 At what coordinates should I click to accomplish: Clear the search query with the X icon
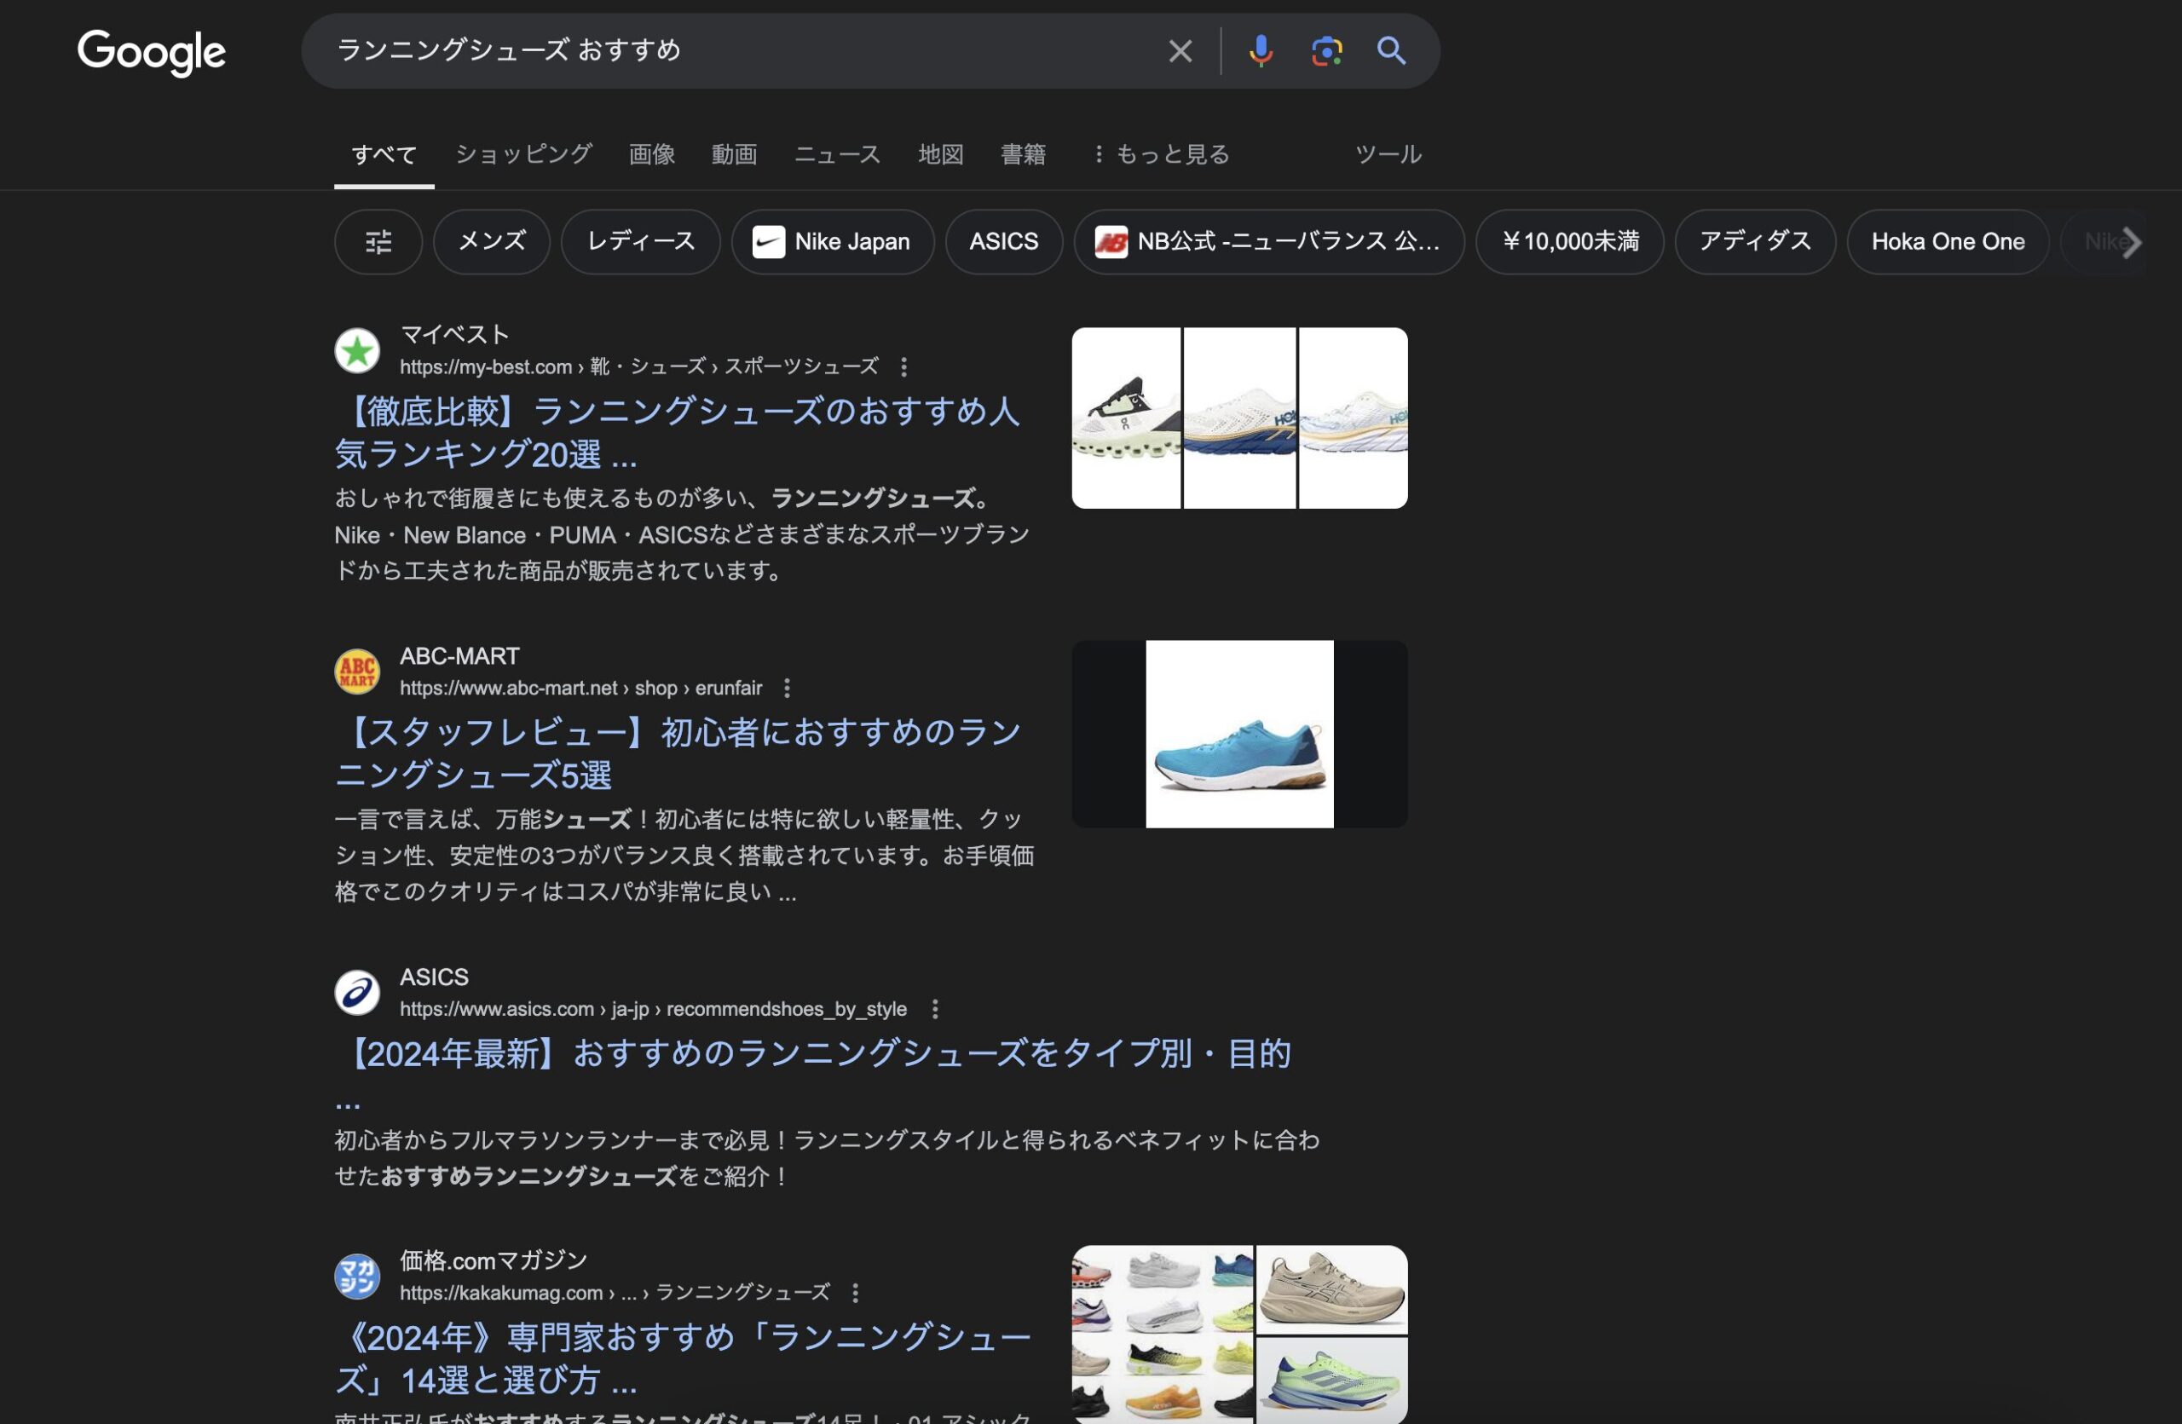click(x=1180, y=51)
